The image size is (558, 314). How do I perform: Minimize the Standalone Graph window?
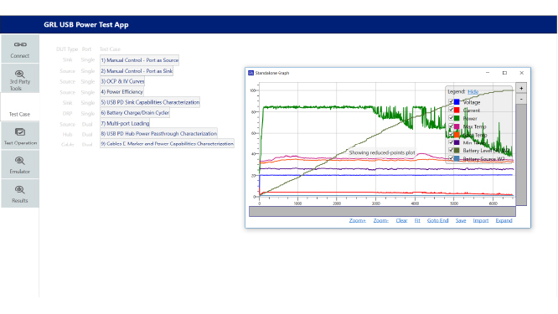[488, 73]
